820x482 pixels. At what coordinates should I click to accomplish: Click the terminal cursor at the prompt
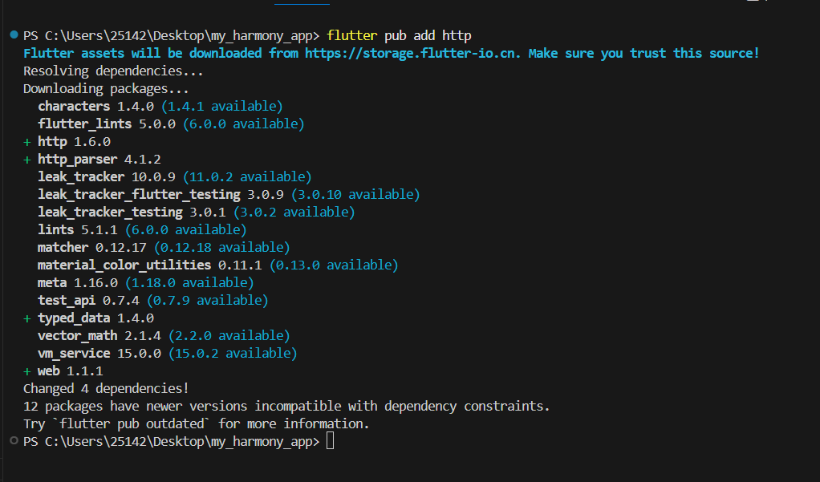point(330,441)
